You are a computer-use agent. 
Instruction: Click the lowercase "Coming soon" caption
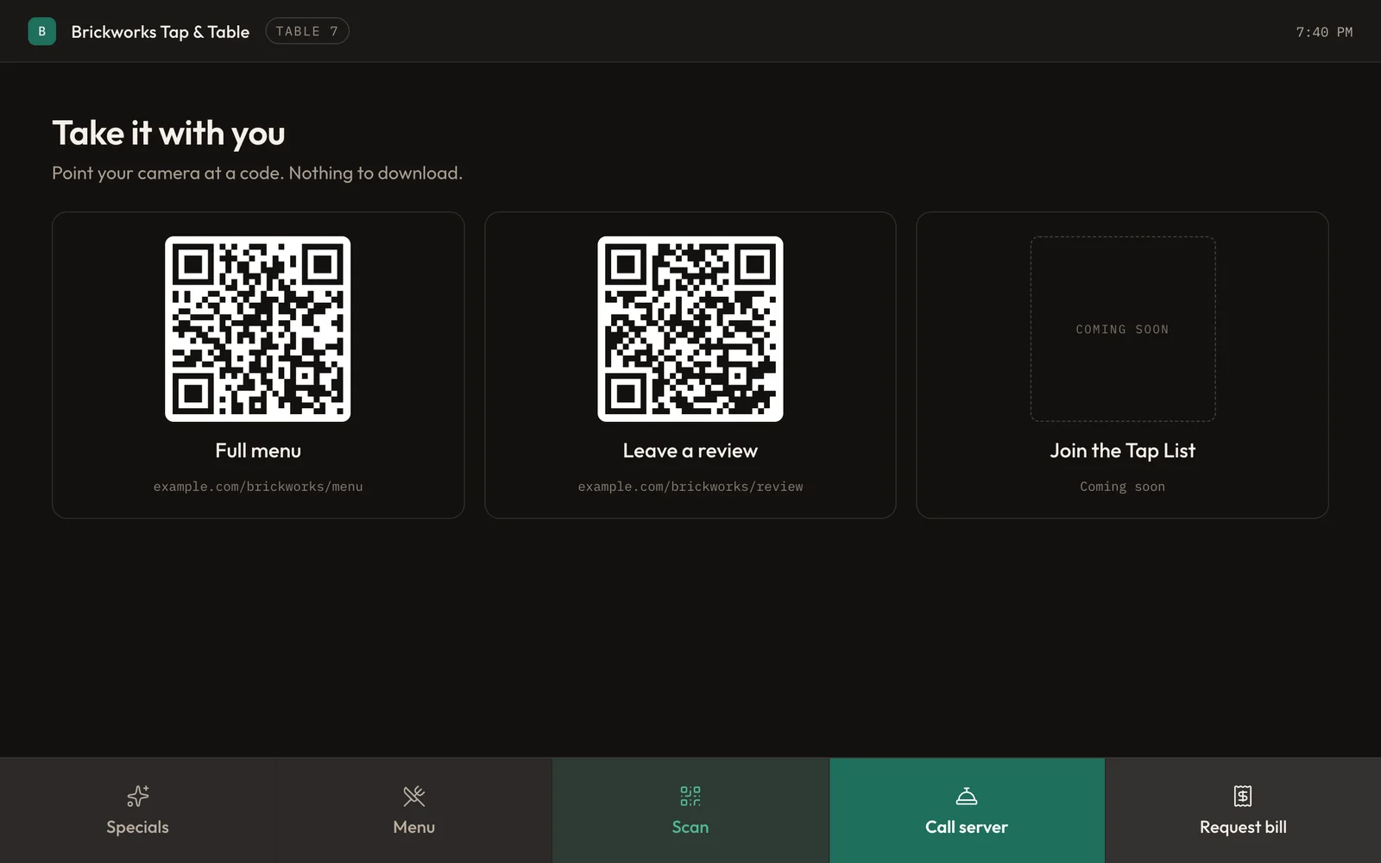(1122, 487)
